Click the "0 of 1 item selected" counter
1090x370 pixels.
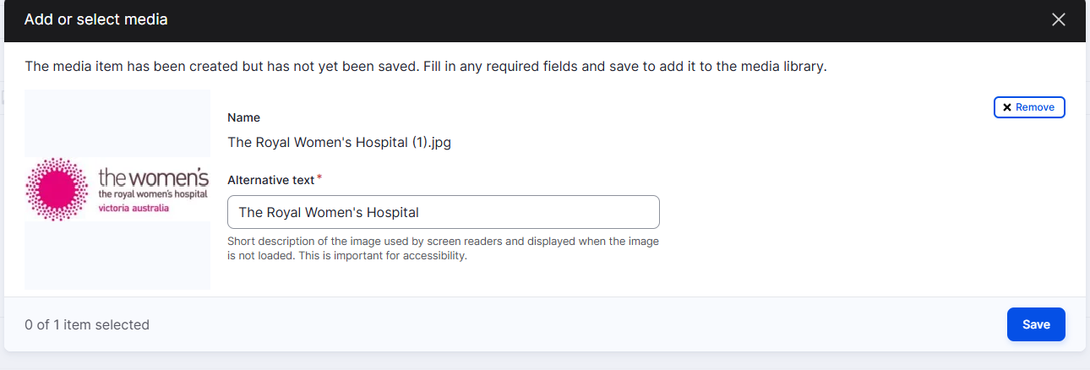click(x=87, y=324)
